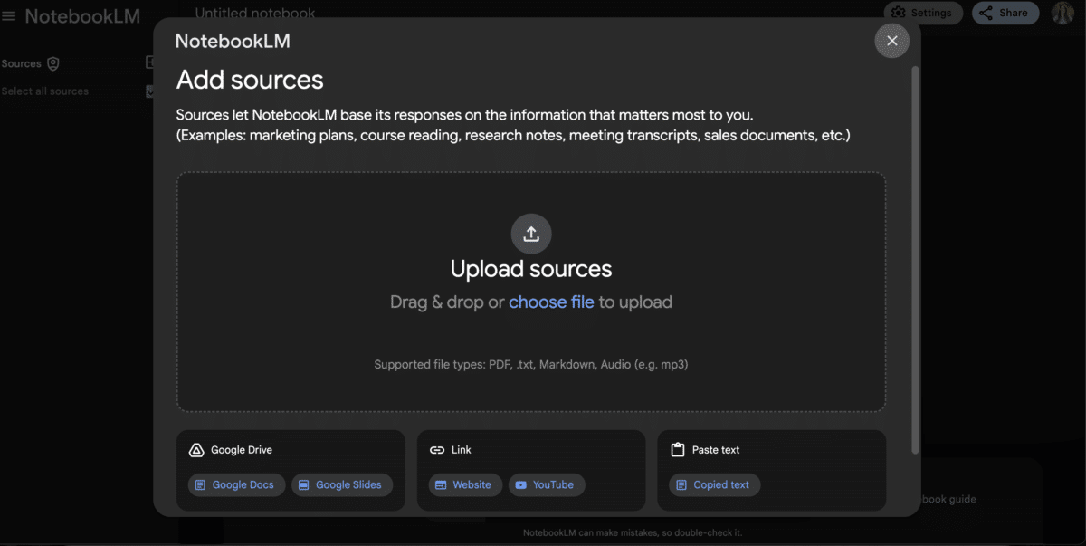
Task: Add a Google Docs source
Action: tap(237, 484)
